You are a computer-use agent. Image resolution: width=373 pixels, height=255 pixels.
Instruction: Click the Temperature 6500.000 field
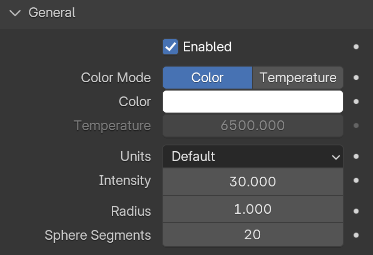tap(253, 125)
